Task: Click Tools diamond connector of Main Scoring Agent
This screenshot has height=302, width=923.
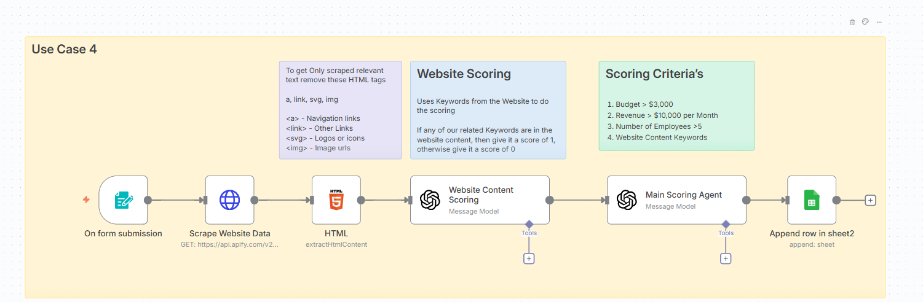Action: (726, 224)
